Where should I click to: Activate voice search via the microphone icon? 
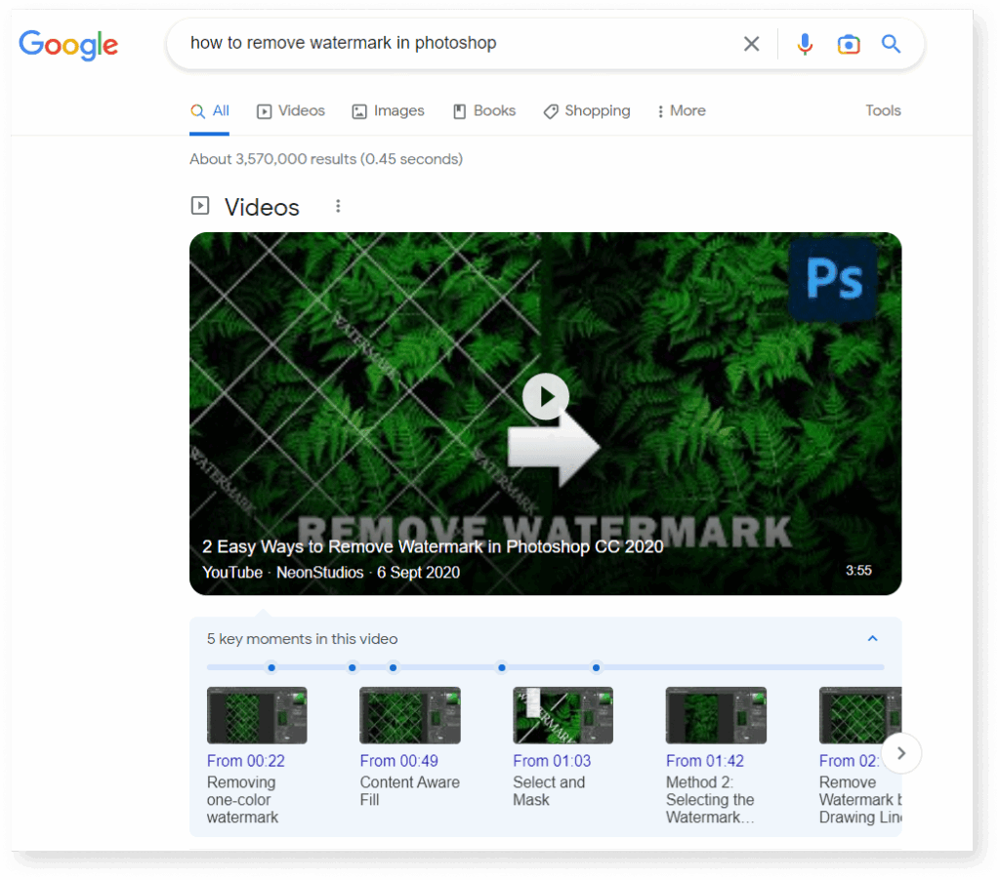(804, 44)
